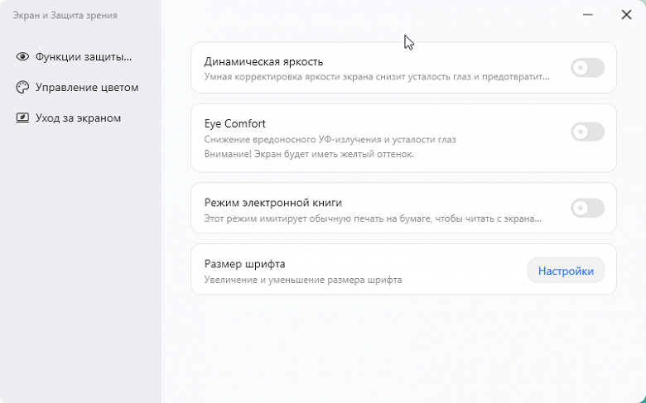The width and height of the screenshot is (646, 403).
Task: Click the eye icon for protection functions
Action: coord(22,57)
